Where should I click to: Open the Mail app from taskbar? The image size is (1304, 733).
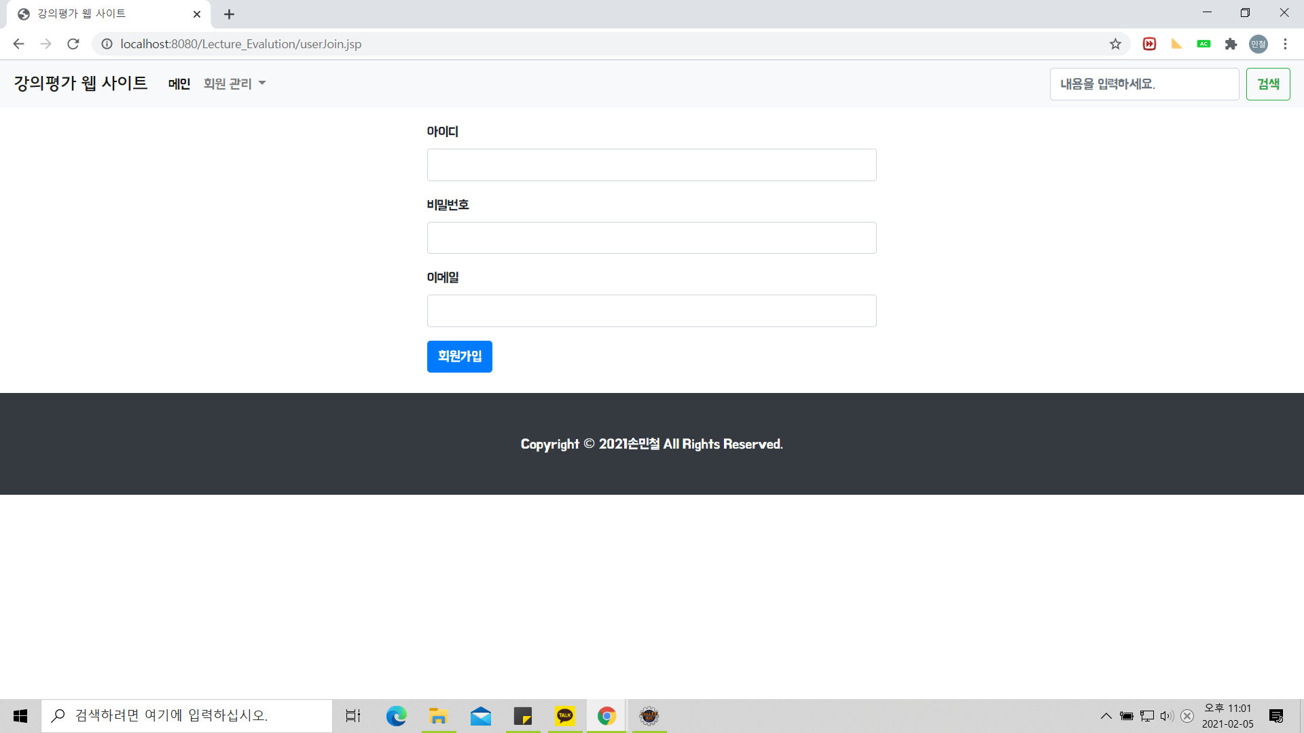[x=481, y=716]
